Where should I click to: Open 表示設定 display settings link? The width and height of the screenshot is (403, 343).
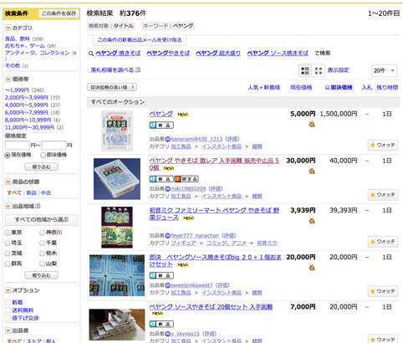pos(338,70)
